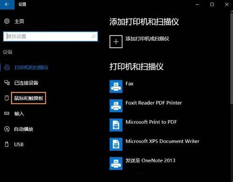
Task: Click the USB drive icon in sidebar
Action: click(7, 144)
